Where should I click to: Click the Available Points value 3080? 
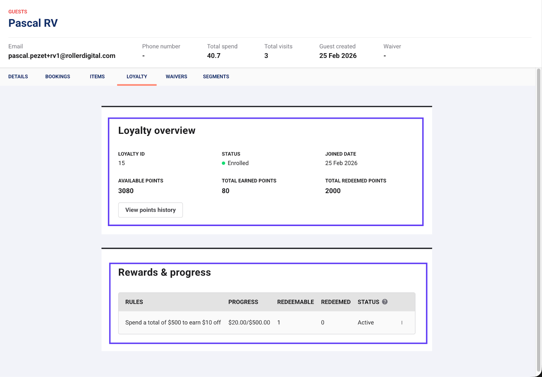pos(126,191)
